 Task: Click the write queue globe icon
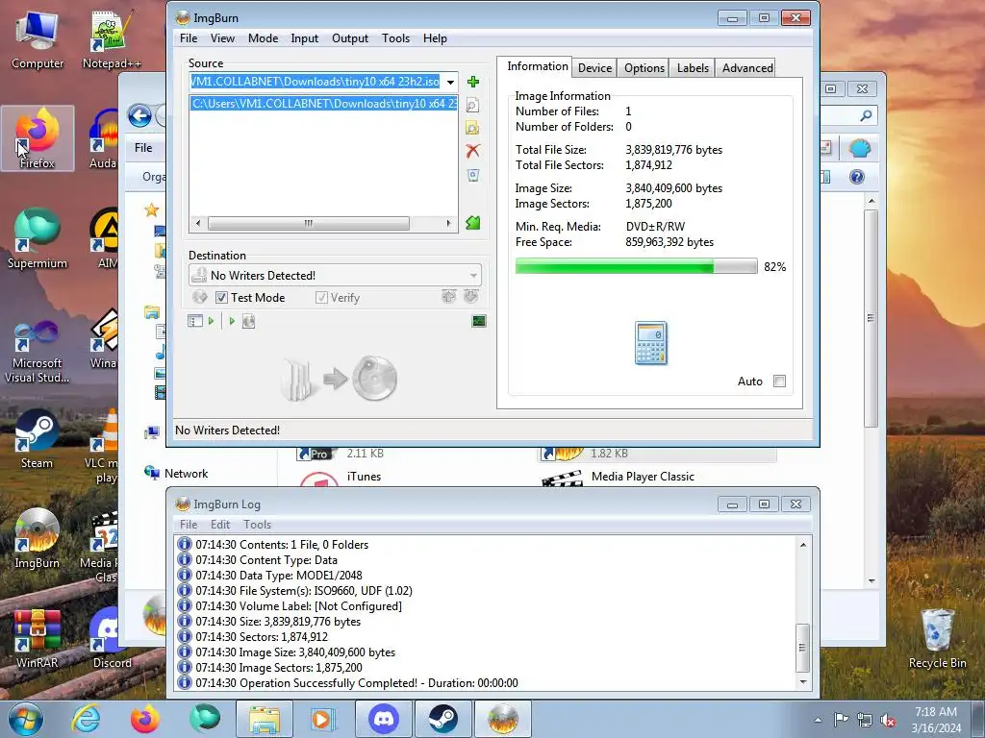click(x=249, y=321)
